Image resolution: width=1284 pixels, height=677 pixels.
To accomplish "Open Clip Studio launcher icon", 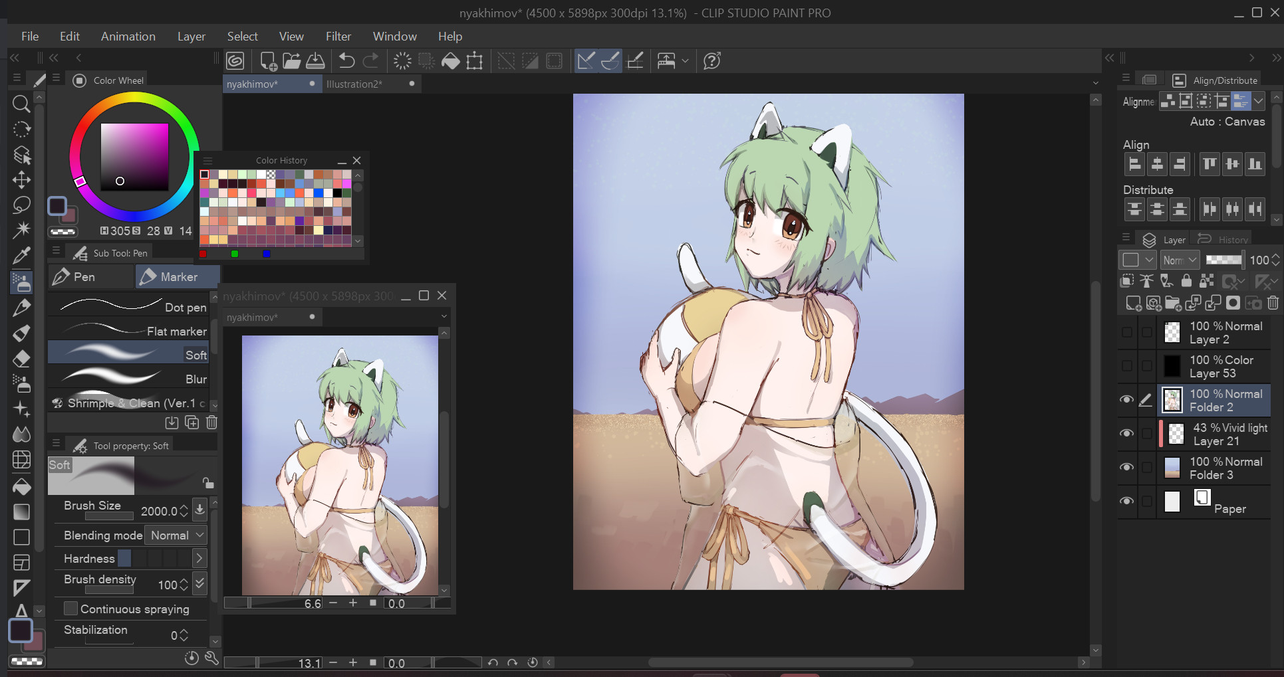I will click(235, 61).
